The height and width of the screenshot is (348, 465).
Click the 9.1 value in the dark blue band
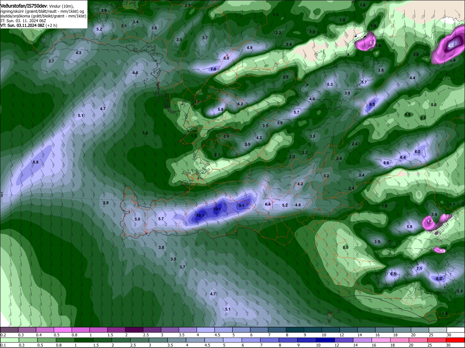click(242, 206)
